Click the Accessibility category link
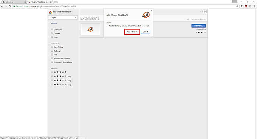This screenshot has height=139, width=257. pyautogui.click(x=201, y=29)
